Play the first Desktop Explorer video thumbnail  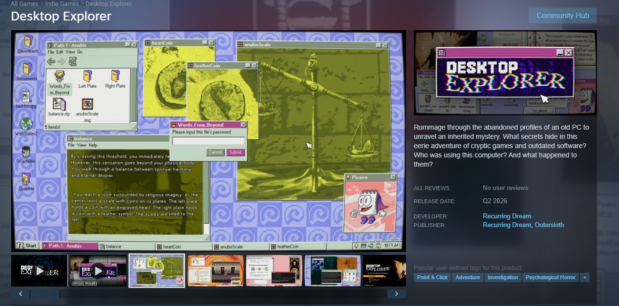[40, 270]
